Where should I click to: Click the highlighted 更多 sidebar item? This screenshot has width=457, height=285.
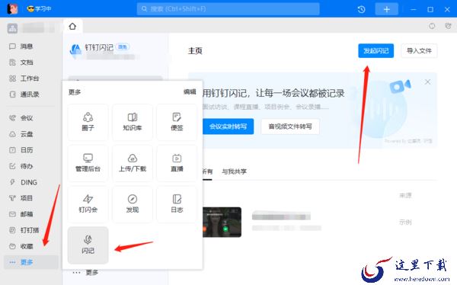pos(31,262)
